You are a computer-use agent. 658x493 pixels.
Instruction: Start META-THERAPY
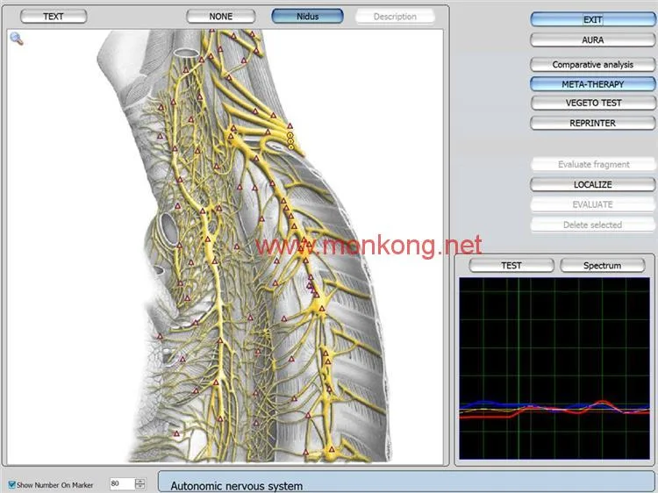pos(592,84)
